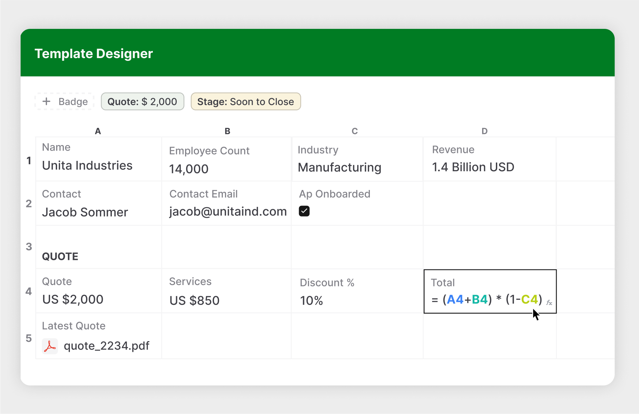Click the 10% discount value
This screenshot has height=414, width=639.
tap(311, 301)
